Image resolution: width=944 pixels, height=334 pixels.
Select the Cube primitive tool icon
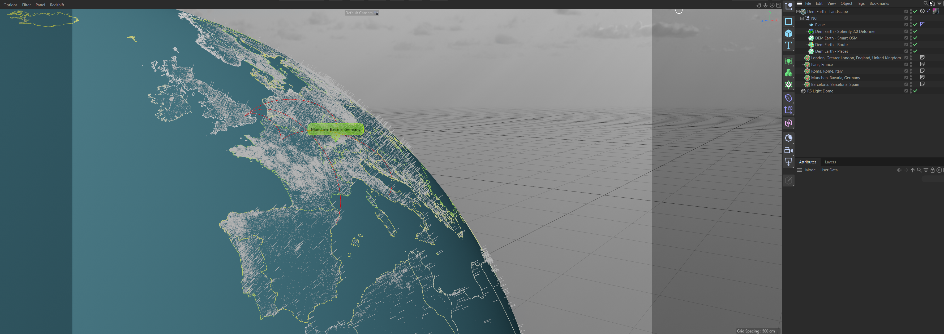tap(788, 34)
